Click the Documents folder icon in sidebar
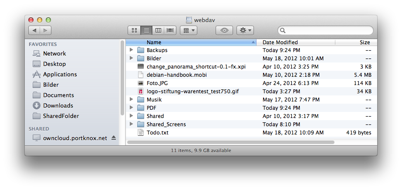 37,95
